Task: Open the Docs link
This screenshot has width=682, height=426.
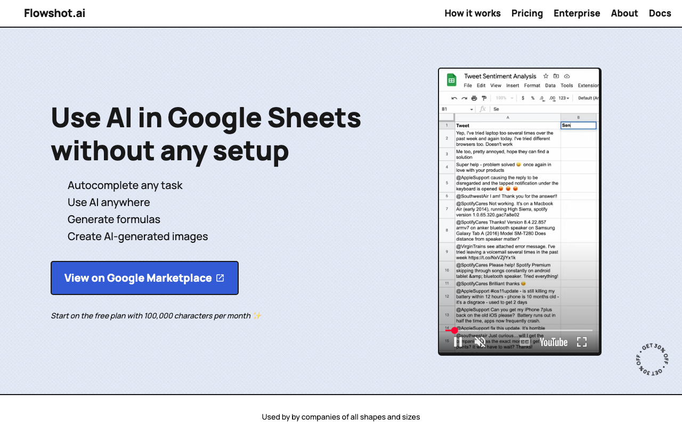Action: (660, 13)
